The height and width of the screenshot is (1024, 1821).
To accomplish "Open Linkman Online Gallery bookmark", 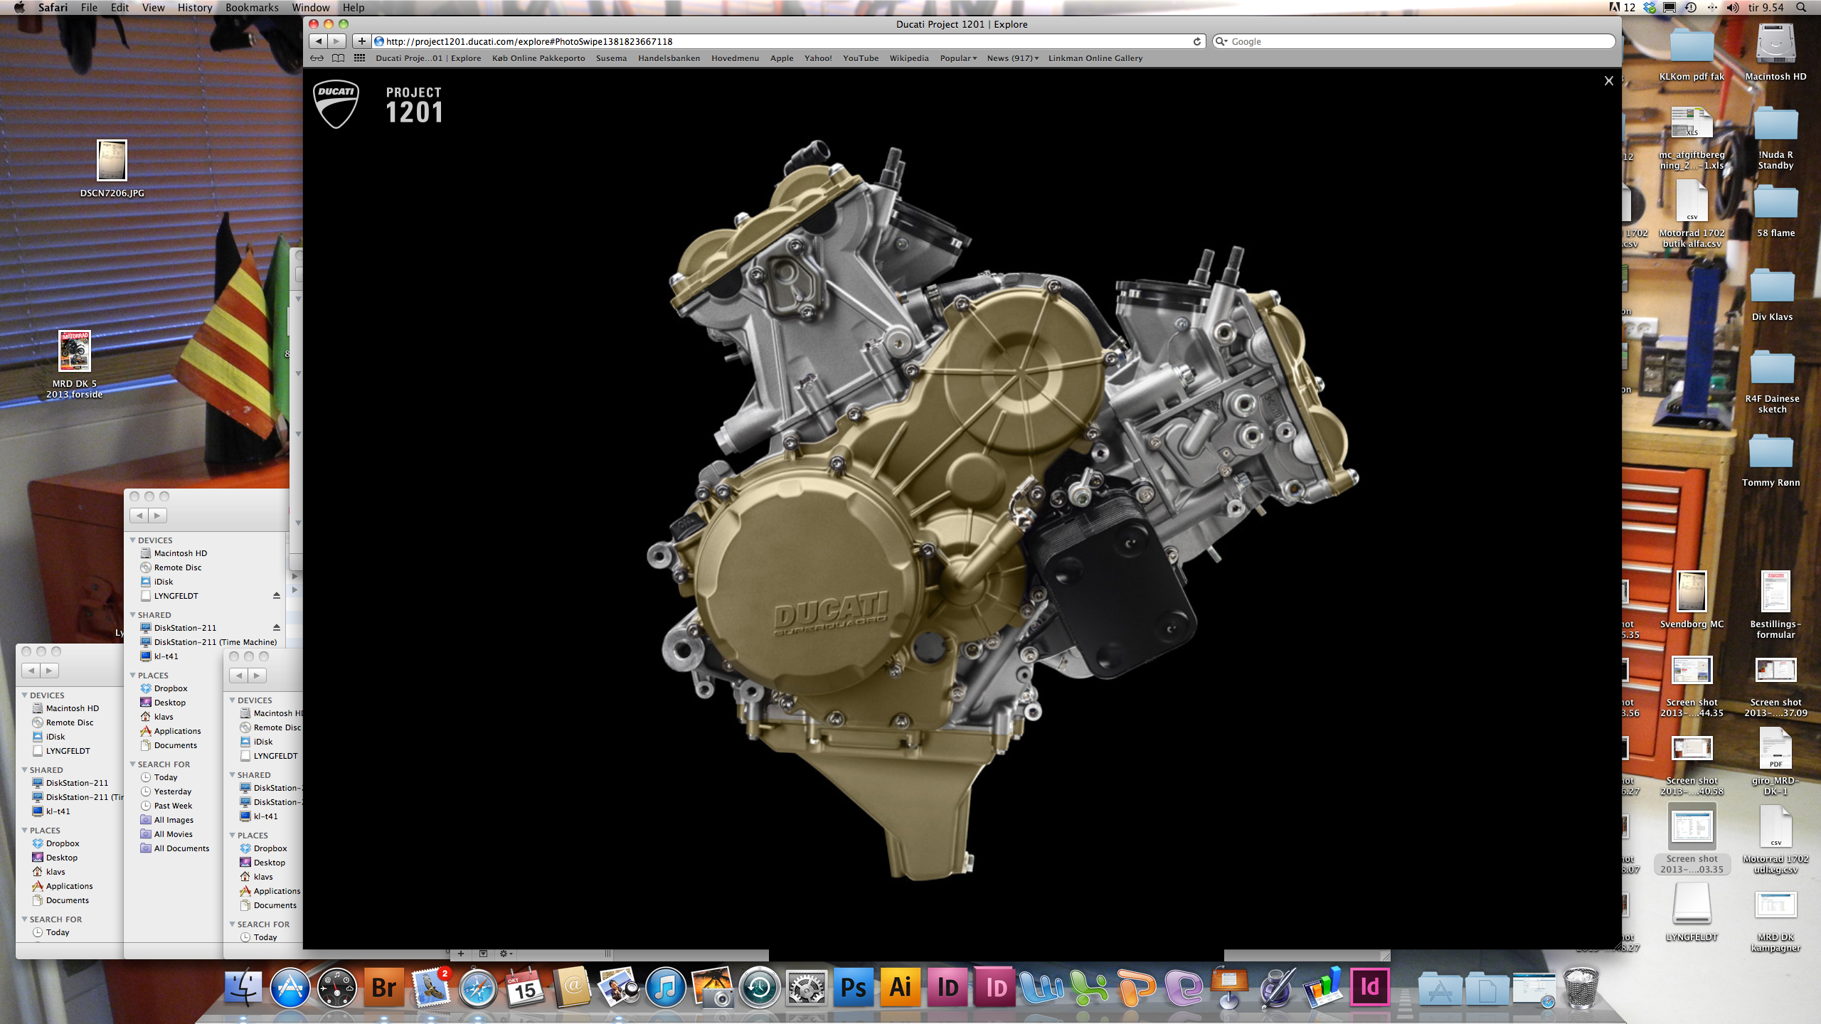I will pos(1095,58).
